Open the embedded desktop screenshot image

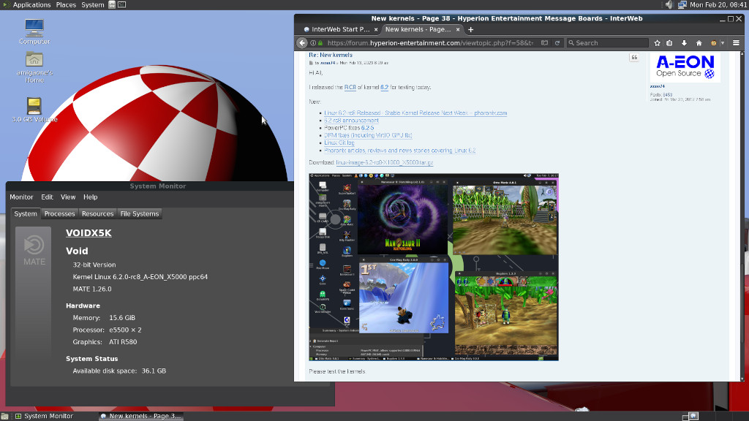[434, 267]
